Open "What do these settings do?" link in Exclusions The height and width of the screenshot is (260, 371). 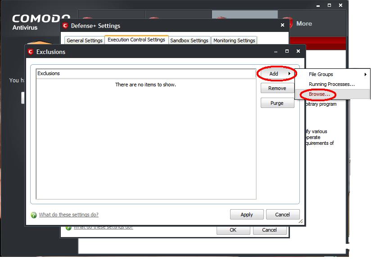tap(68, 215)
